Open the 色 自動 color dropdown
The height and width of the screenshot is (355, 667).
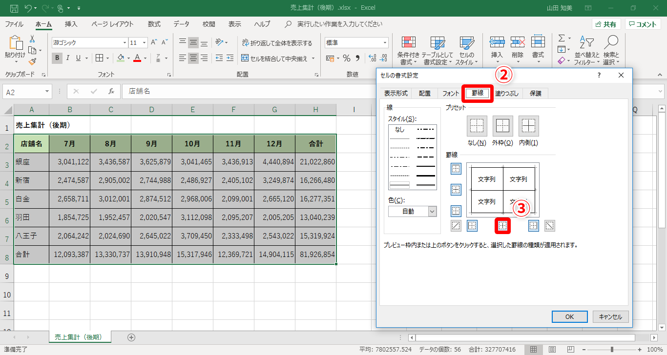click(432, 211)
